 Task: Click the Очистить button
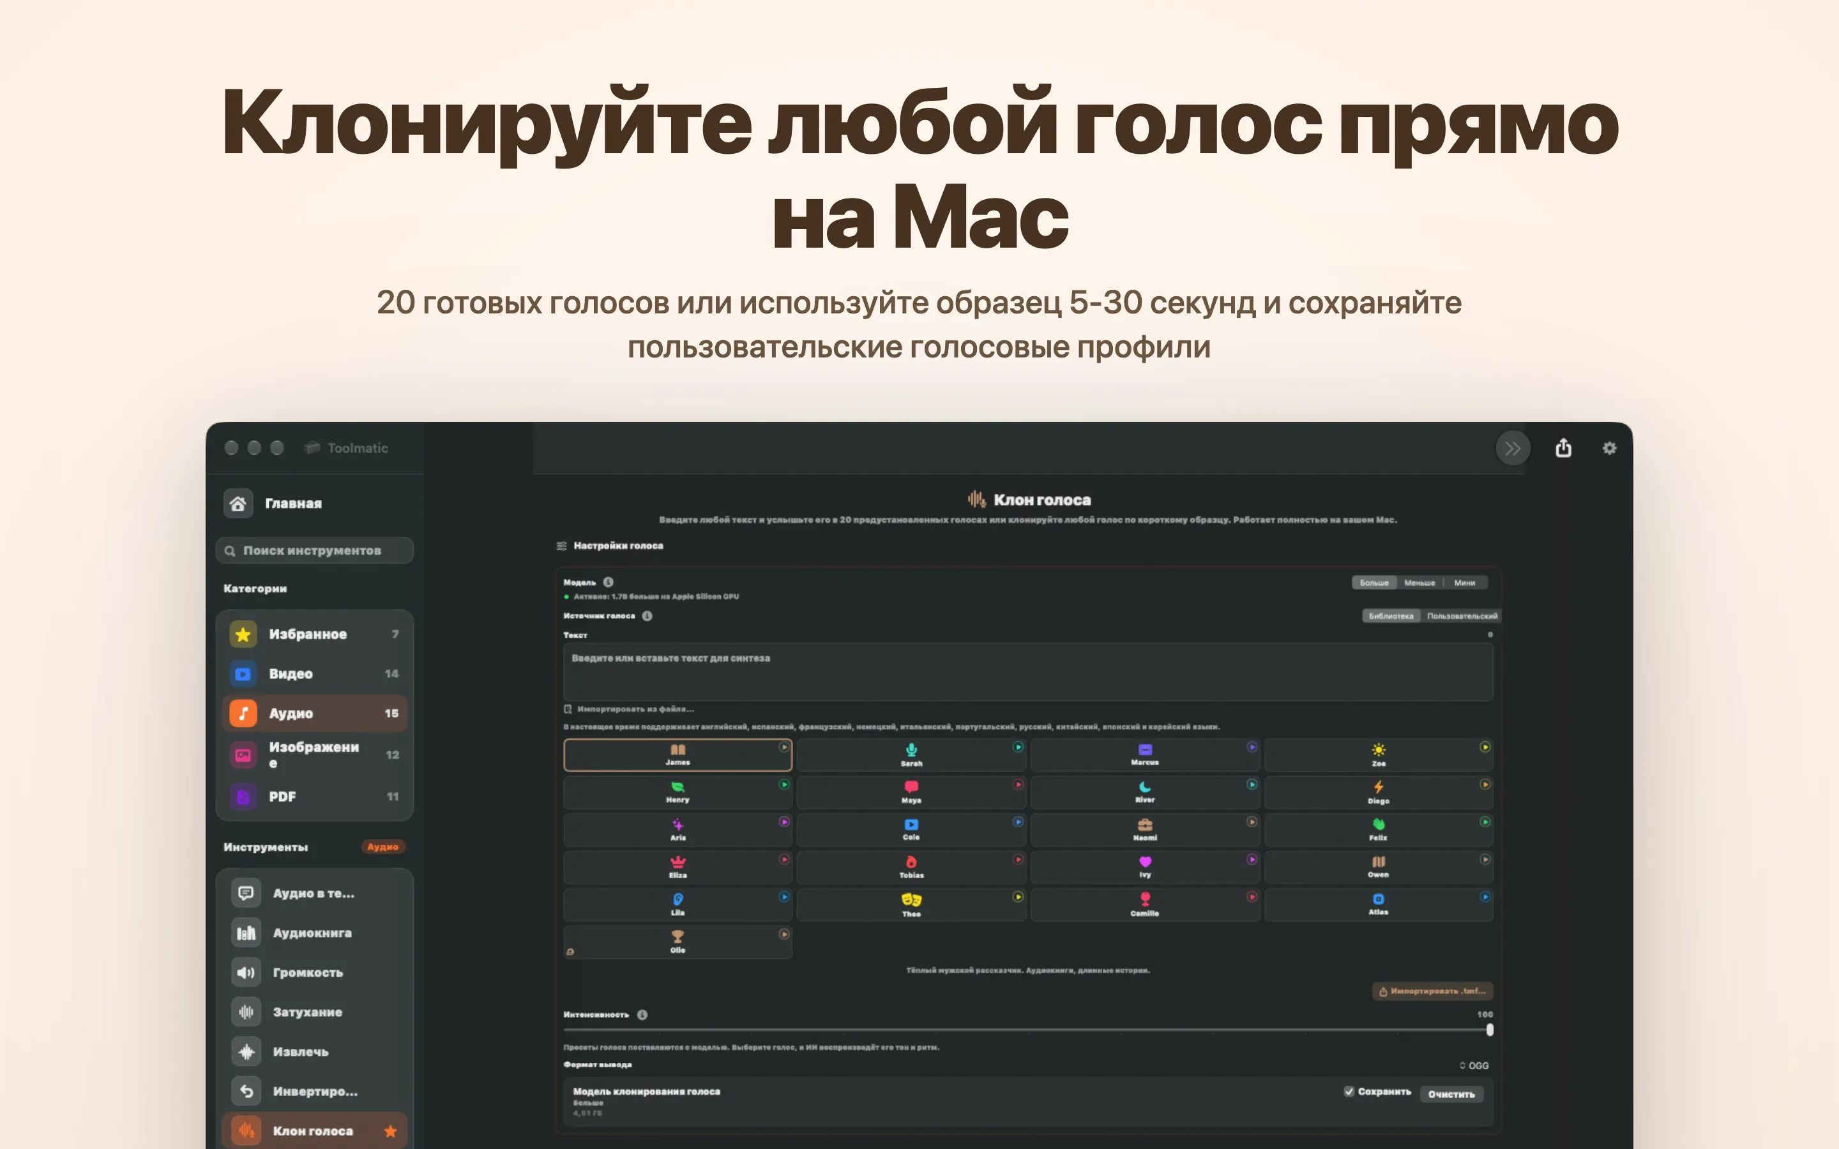1451,1094
